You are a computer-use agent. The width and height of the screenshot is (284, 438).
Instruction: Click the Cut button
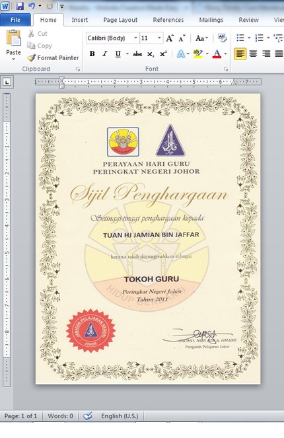(38, 34)
